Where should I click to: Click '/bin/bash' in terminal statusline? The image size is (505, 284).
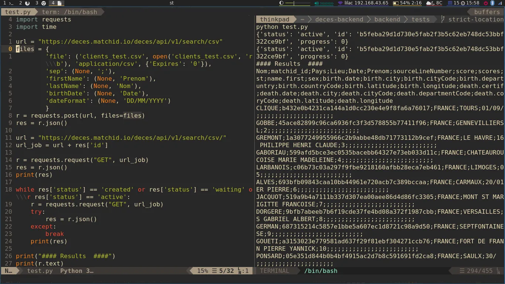coord(321,271)
